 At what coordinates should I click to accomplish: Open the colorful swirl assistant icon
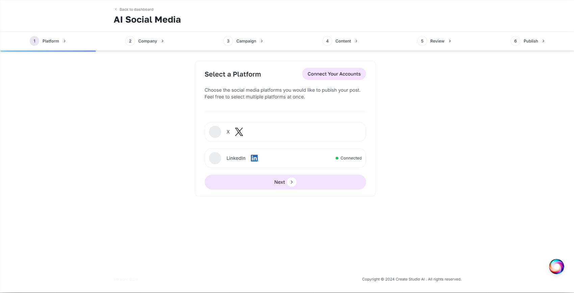[556, 267]
